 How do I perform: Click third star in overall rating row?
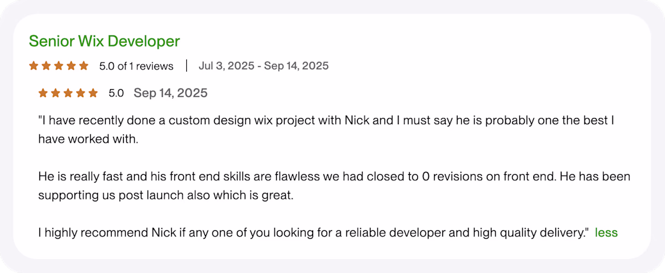[59, 66]
